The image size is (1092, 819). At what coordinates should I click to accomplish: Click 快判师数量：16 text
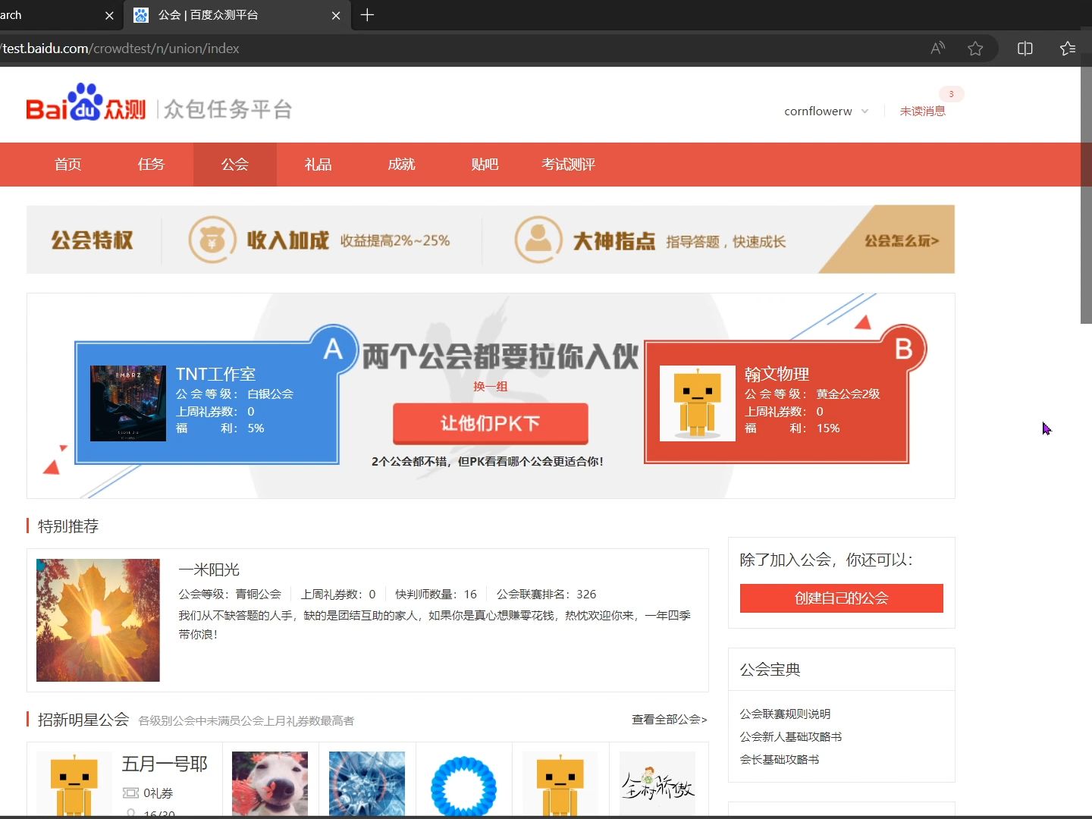(x=436, y=595)
